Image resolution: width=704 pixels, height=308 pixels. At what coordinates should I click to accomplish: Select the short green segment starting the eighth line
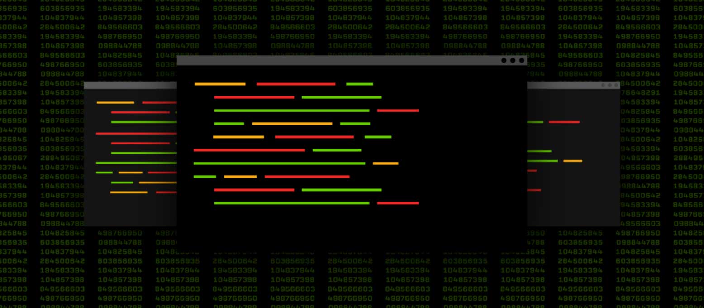(x=205, y=177)
